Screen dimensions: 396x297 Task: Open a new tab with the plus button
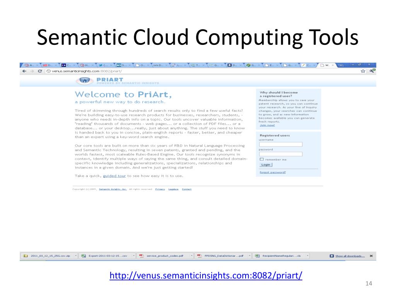click(x=341, y=65)
